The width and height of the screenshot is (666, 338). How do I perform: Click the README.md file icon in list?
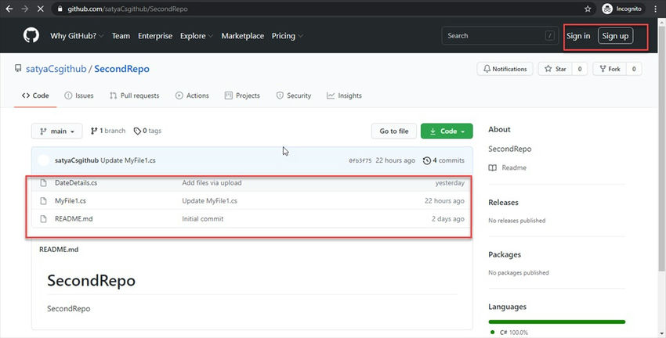43,219
